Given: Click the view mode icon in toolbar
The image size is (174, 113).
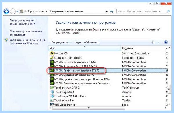Looking at the screenshot, I should tap(153, 42).
